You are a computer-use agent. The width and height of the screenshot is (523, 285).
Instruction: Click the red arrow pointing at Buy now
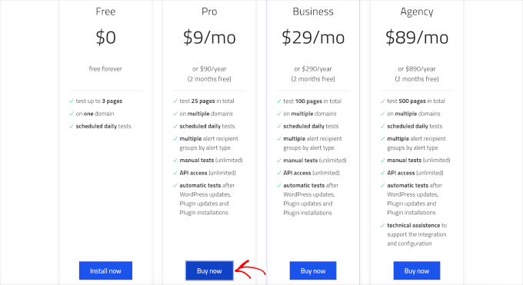pyautogui.click(x=250, y=270)
